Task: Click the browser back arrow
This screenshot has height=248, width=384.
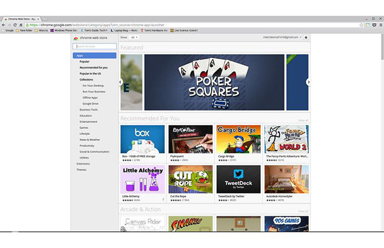Action: tap(3, 25)
